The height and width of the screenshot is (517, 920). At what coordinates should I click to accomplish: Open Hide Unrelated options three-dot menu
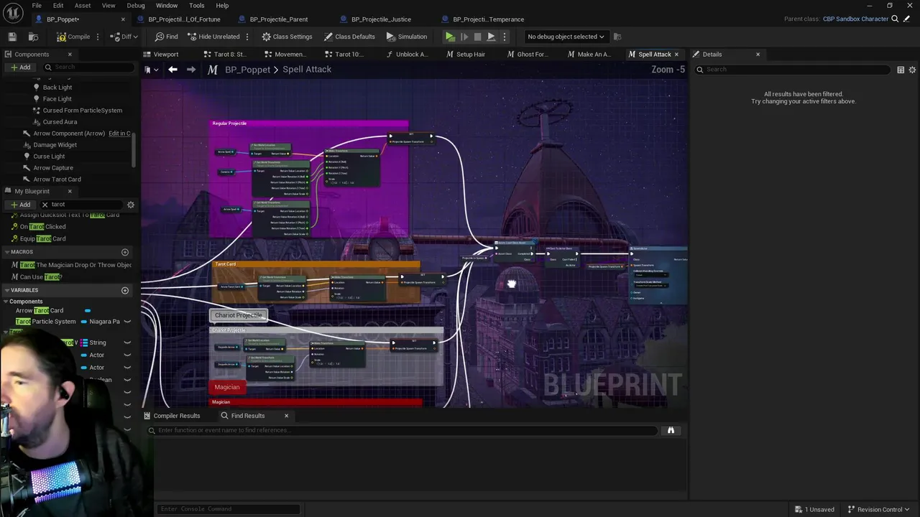pyautogui.click(x=247, y=37)
